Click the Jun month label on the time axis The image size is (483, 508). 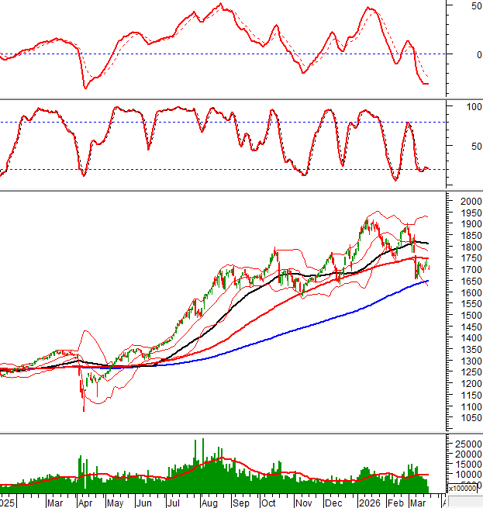click(145, 503)
